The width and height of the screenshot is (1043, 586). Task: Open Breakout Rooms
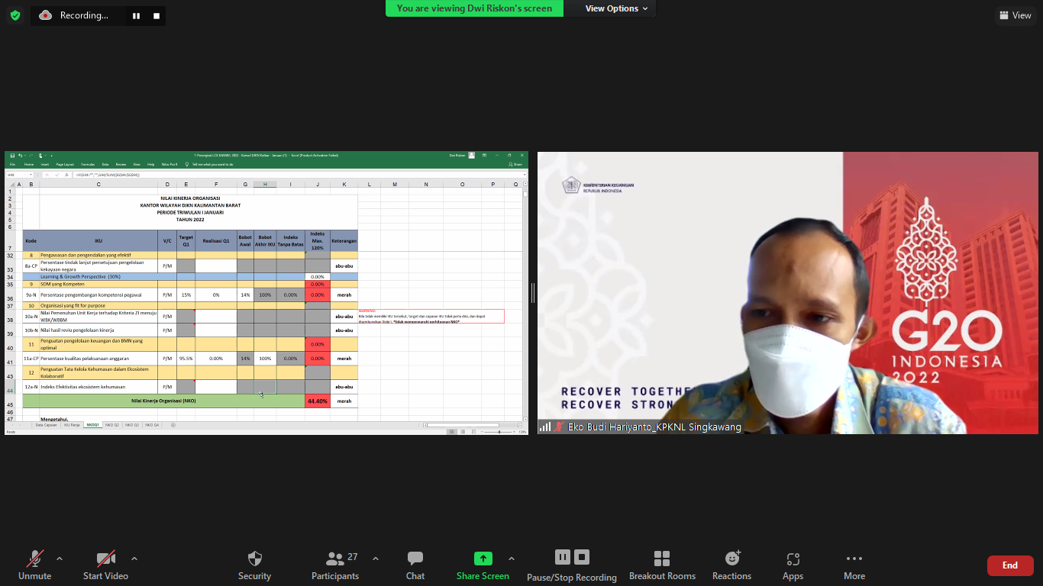coord(662,559)
